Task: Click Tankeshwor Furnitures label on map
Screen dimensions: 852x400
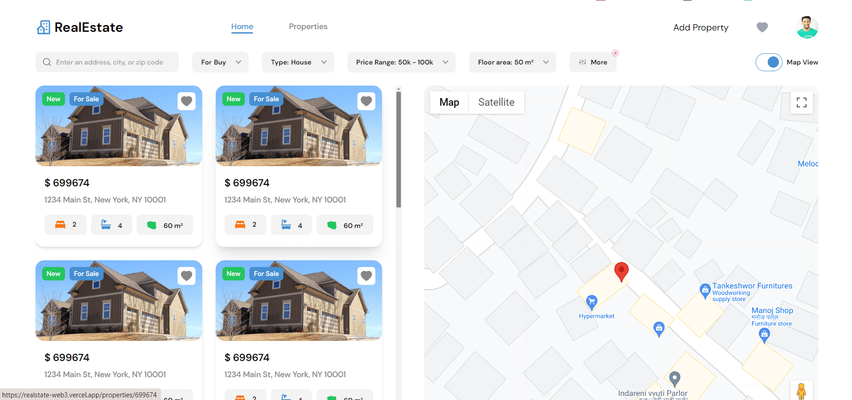Action: [x=752, y=286]
